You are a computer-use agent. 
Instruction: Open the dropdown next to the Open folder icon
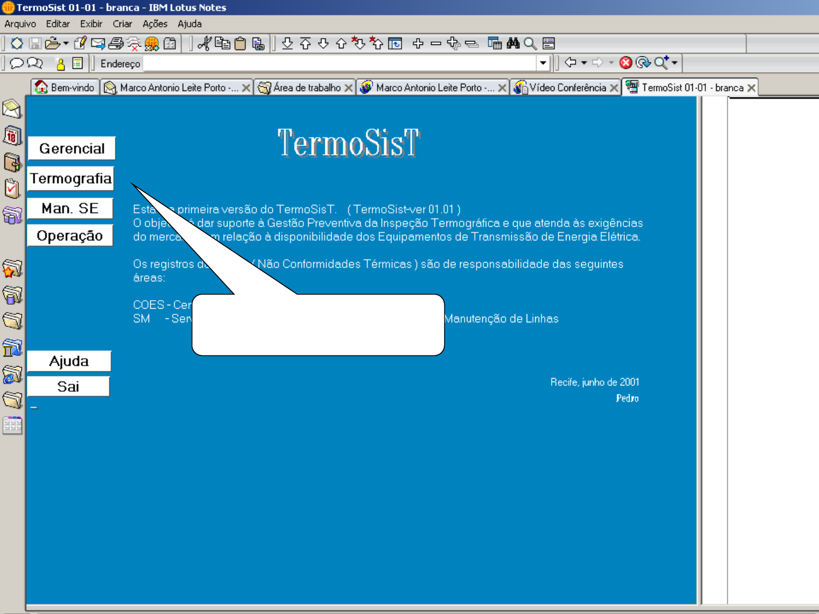pyautogui.click(x=66, y=43)
